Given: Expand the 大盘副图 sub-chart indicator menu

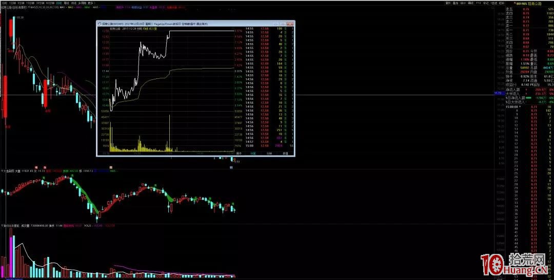Looking at the screenshot, I should [2, 170].
